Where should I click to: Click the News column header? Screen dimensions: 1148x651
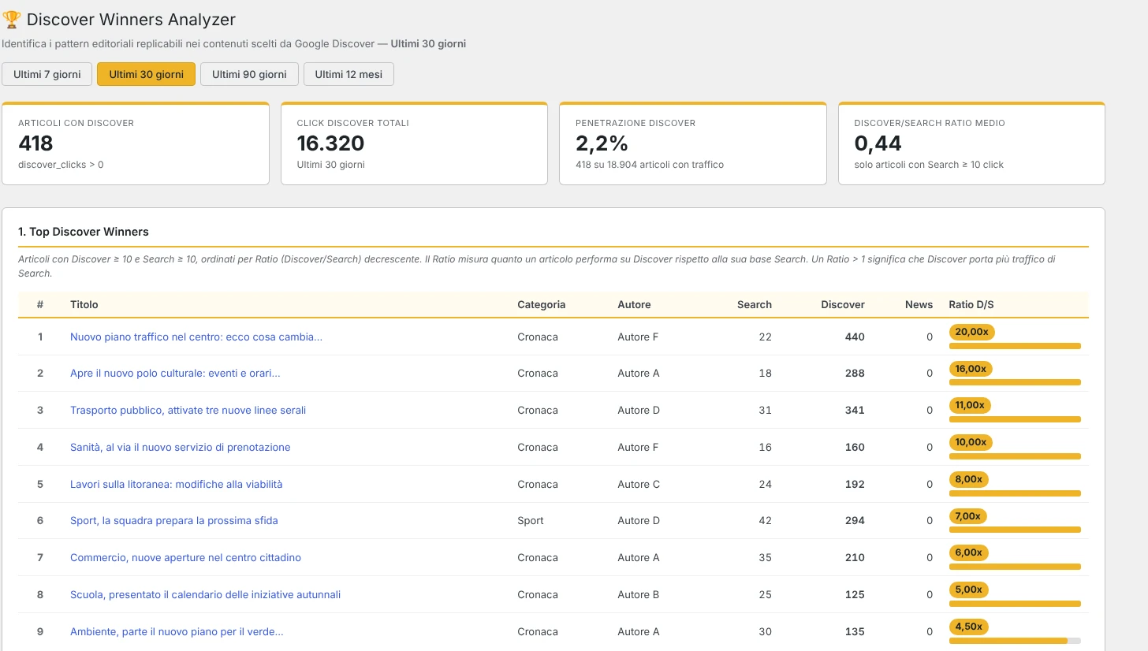[x=919, y=304]
